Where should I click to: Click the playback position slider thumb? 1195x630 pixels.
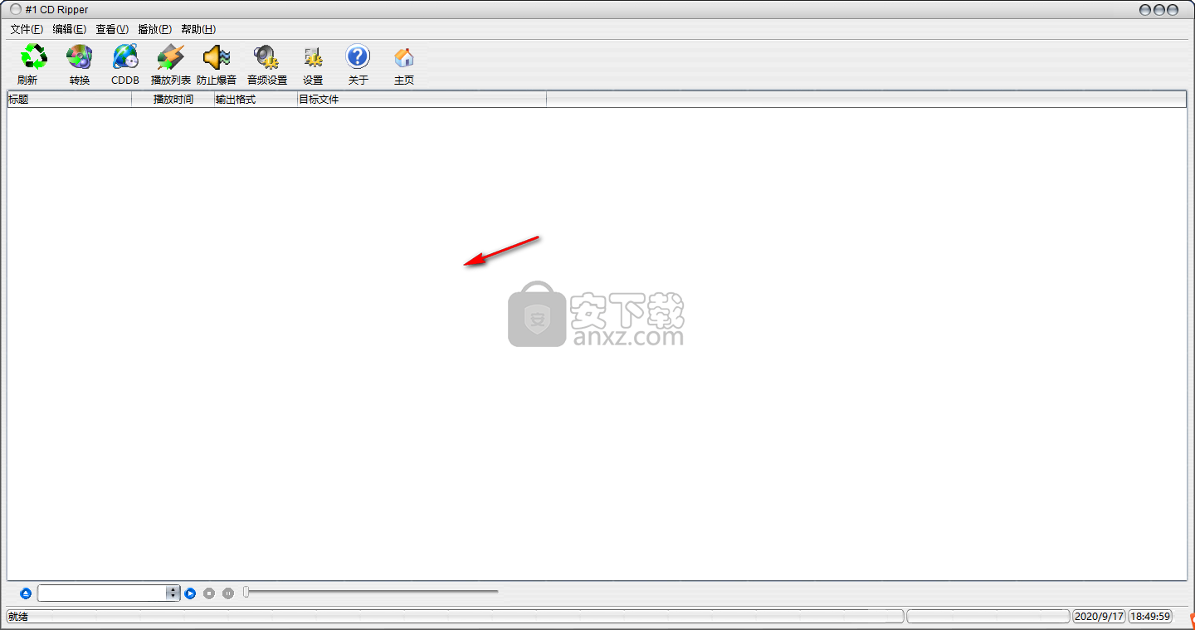coord(246,592)
